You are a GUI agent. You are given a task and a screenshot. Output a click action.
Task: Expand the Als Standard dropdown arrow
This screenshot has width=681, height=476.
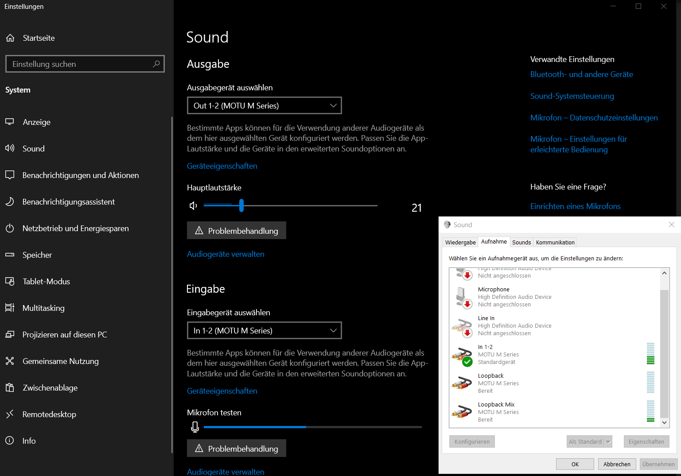(x=608, y=441)
